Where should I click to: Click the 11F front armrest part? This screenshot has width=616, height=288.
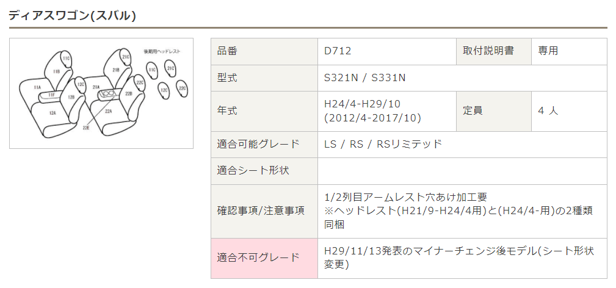point(52,95)
